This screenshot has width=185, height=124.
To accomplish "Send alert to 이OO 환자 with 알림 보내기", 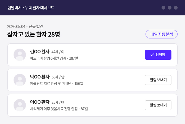I will pyautogui.click(x=158, y=105).
